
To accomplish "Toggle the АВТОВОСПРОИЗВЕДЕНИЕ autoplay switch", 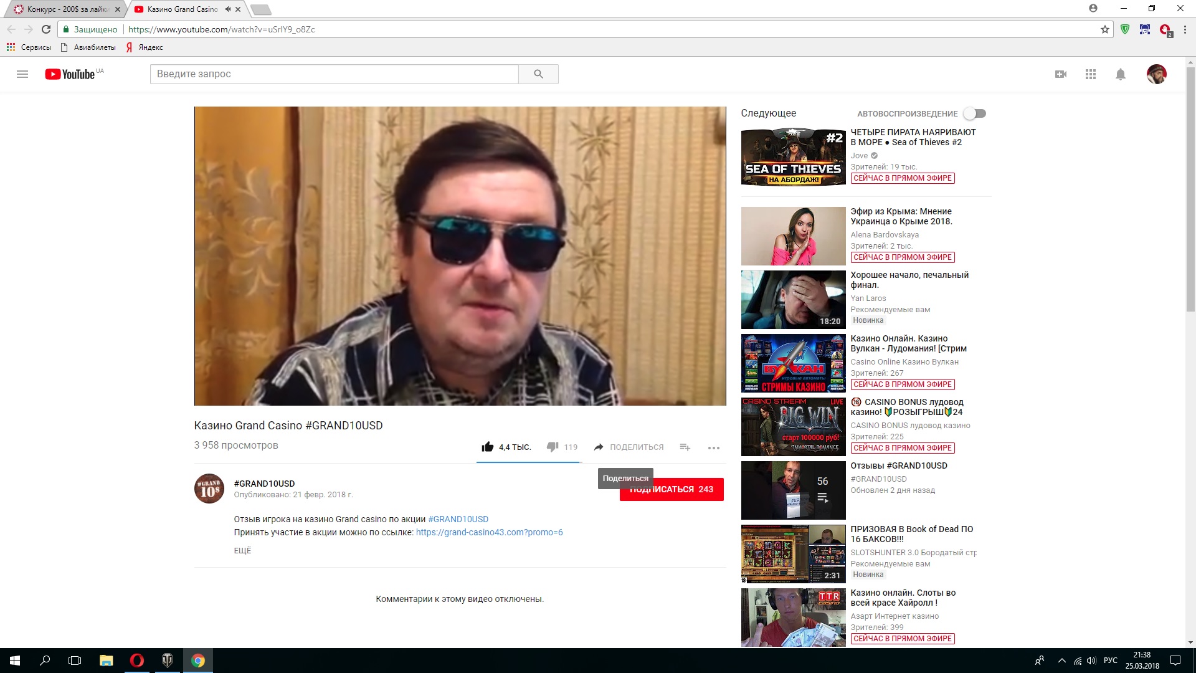I will tap(975, 113).
